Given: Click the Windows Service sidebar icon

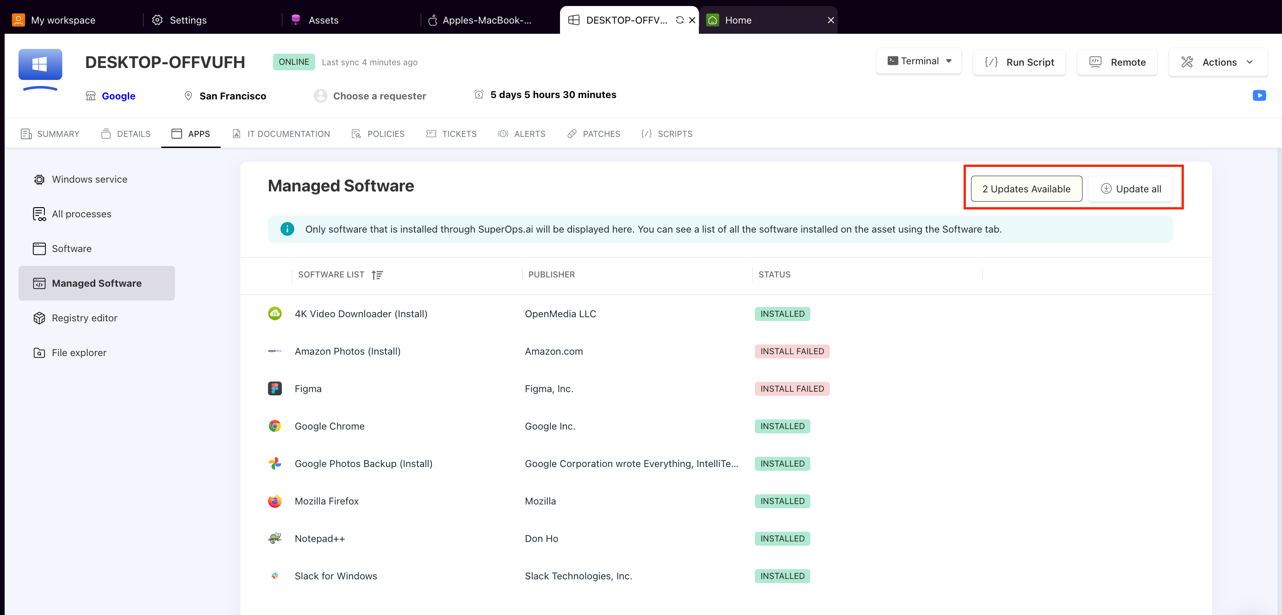Looking at the screenshot, I should (x=39, y=179).
